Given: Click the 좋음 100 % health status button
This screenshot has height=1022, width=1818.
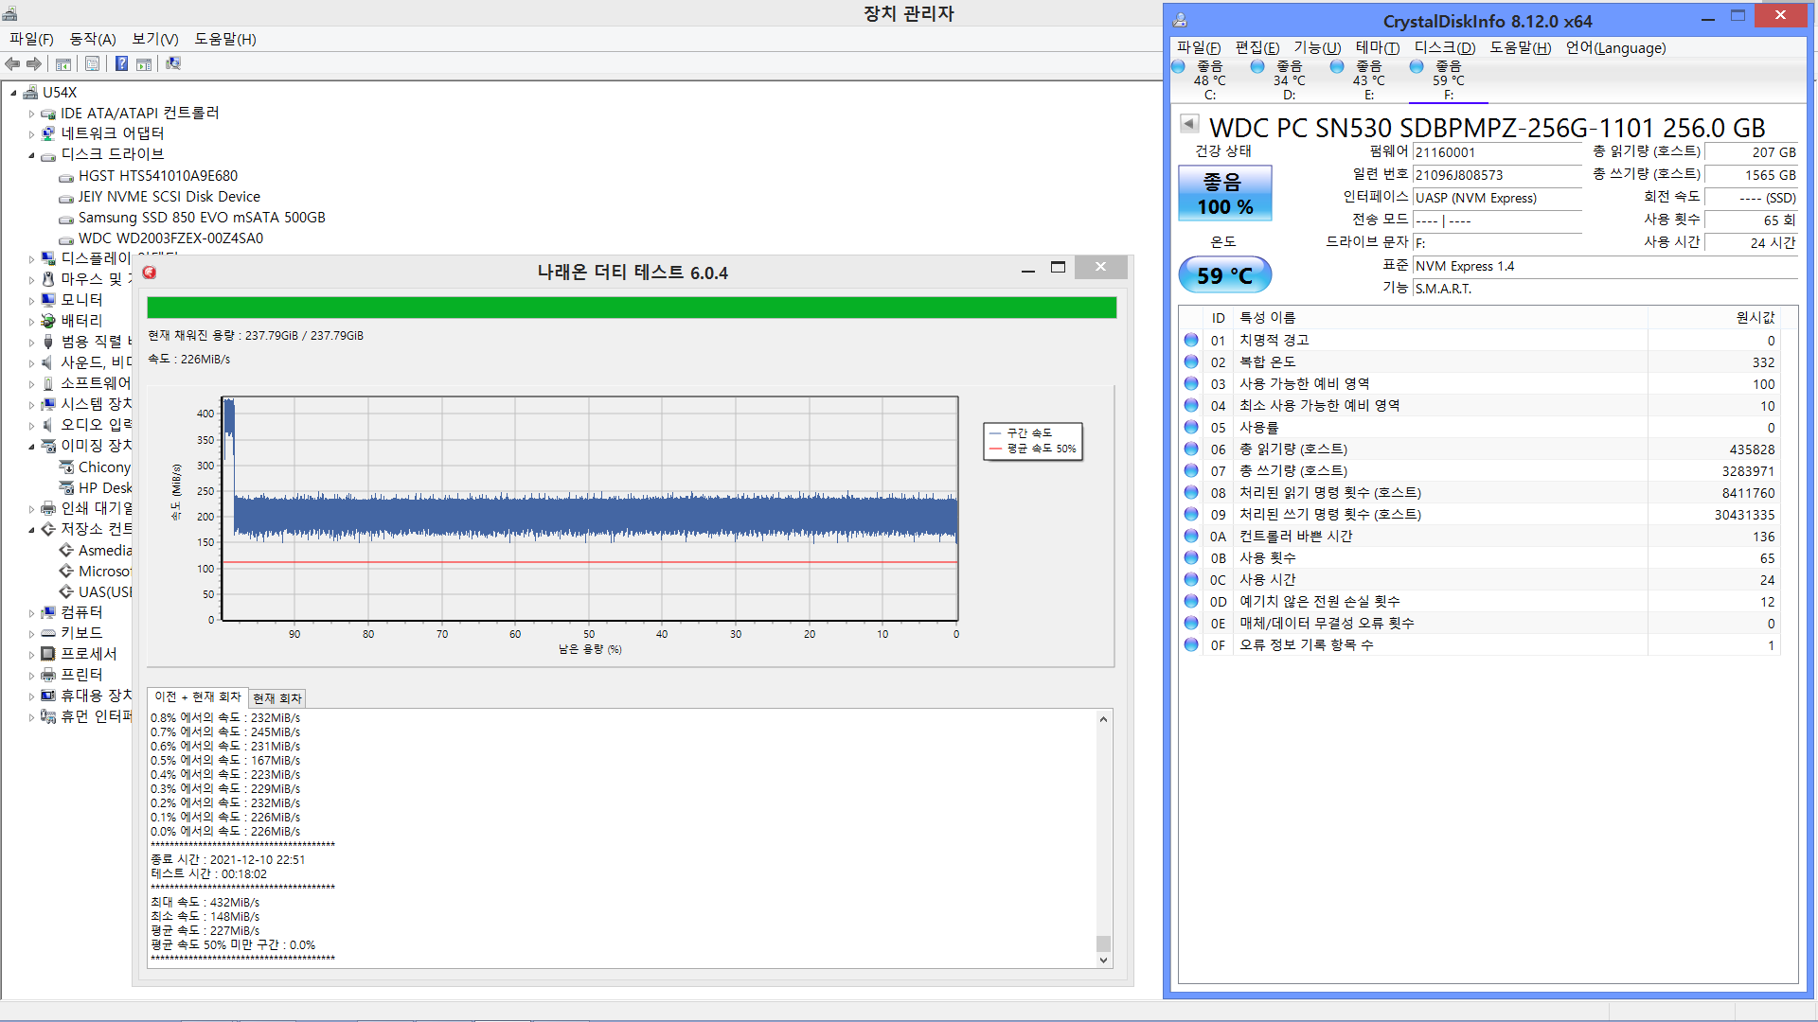Looking at the screenshot, I should pos(1224,193).
